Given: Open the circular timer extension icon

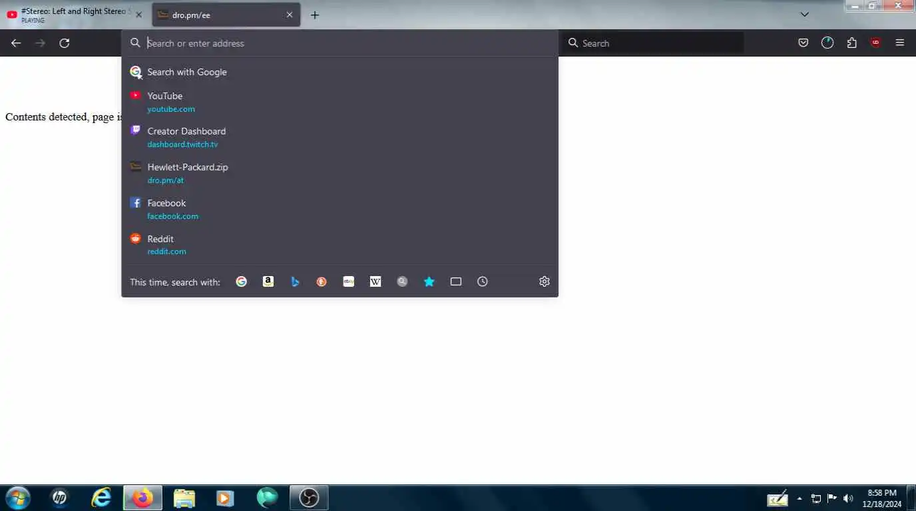Looking at the screenshot, I should (827, 43).
